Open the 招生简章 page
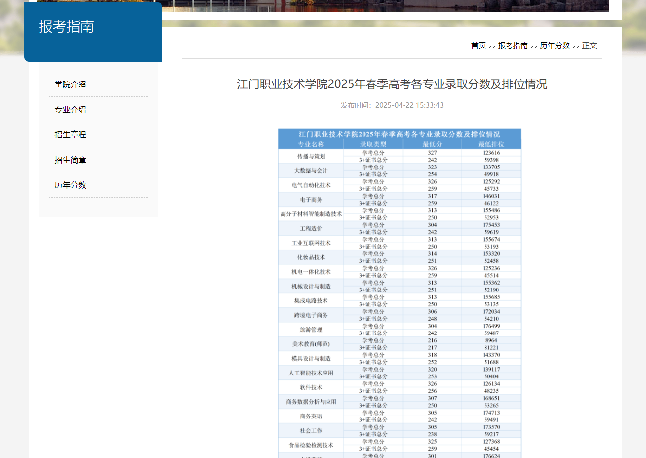This screenshot has width=646, height=458. click(70, 160)
